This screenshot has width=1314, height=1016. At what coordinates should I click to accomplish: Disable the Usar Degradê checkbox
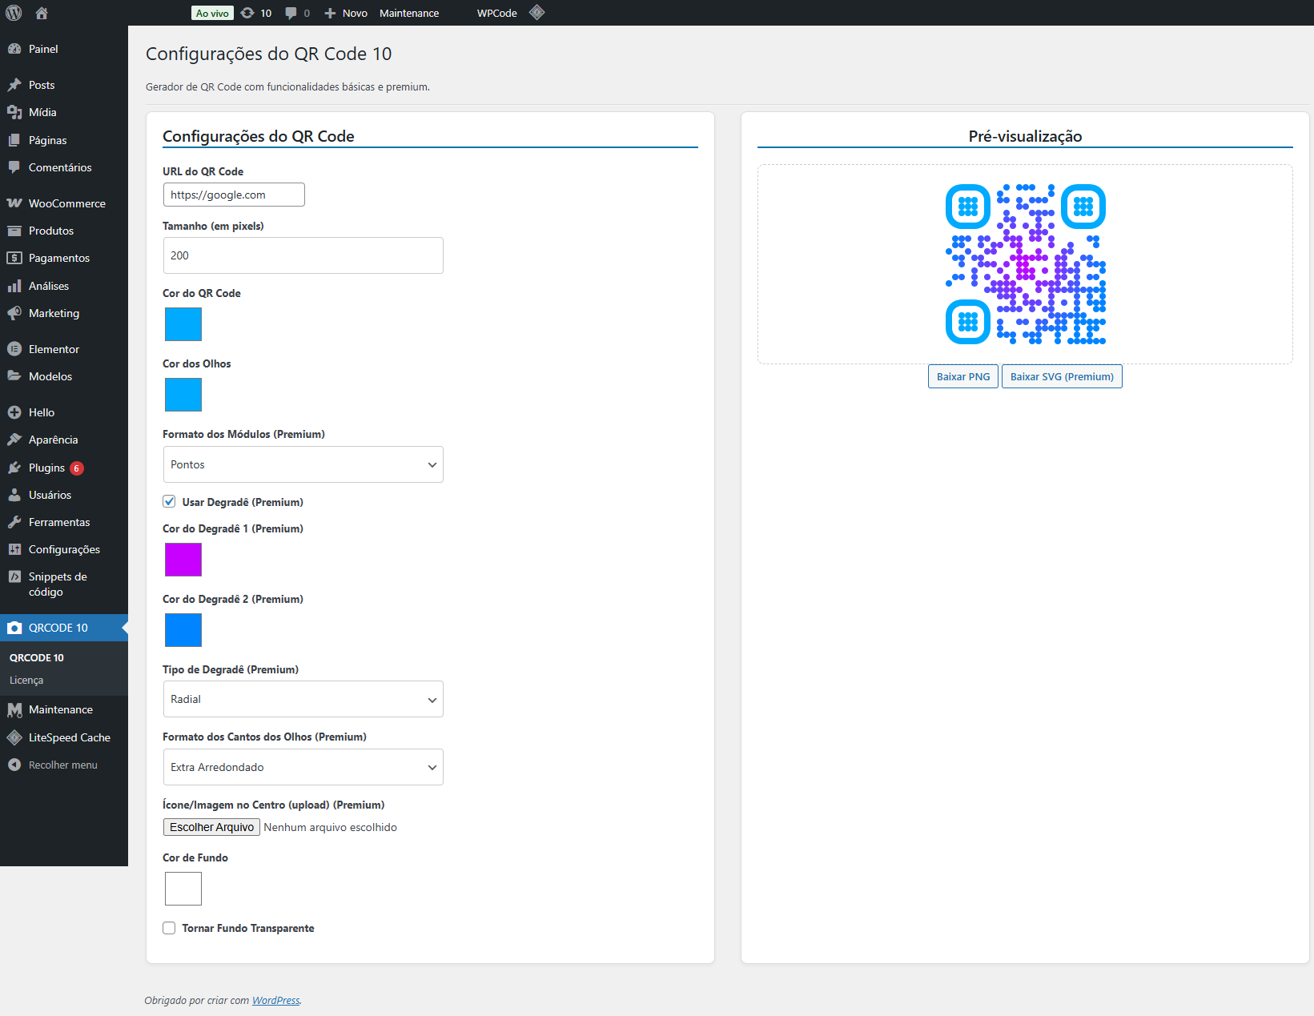coord(169,501)
